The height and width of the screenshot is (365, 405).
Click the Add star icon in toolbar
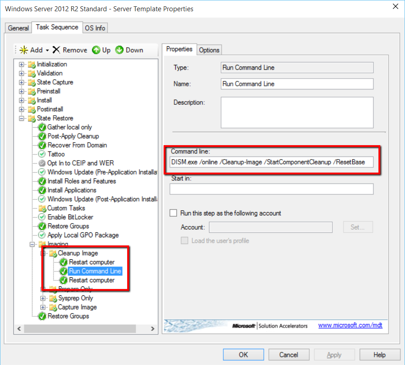pyautogui.click(x=24, y=50)
